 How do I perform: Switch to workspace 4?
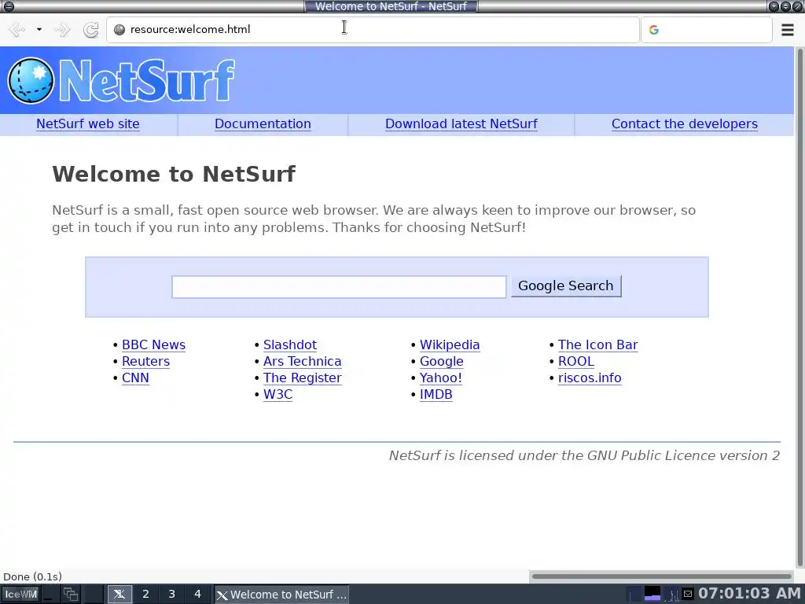click(197, 595)
